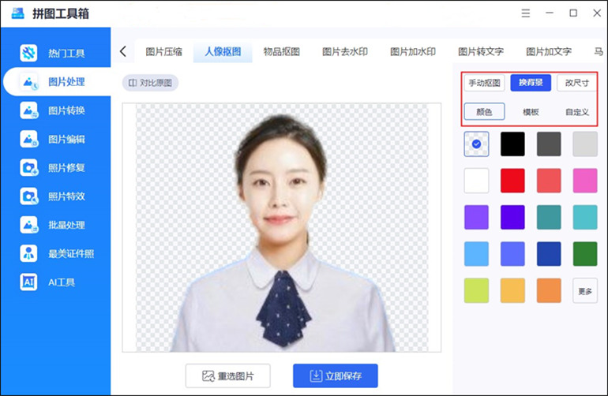Screen dimensions: 608x396
Task: Open 热门工具 in the sidebar
Action: click(x=56, y=53)
